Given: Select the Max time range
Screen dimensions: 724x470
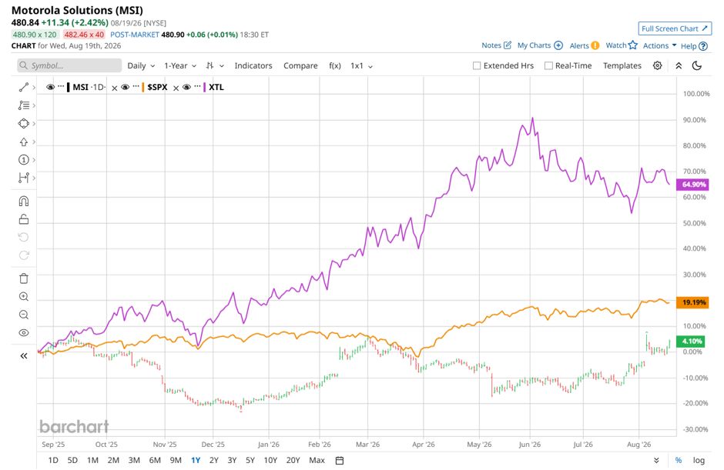Looking at the screenshot, I should (317, 460).
